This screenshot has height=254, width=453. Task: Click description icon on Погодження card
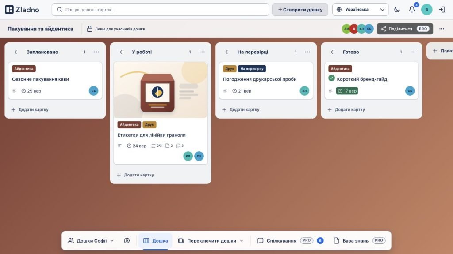[x=225, y=91]
